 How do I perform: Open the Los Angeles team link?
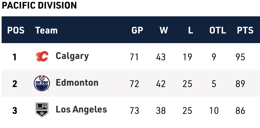pyautogui.click(x=81, y=110)
